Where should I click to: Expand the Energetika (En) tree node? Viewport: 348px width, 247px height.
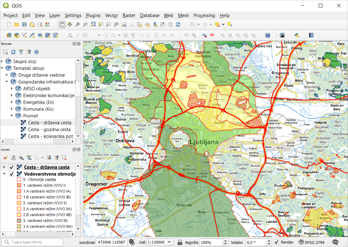point(12,102)
